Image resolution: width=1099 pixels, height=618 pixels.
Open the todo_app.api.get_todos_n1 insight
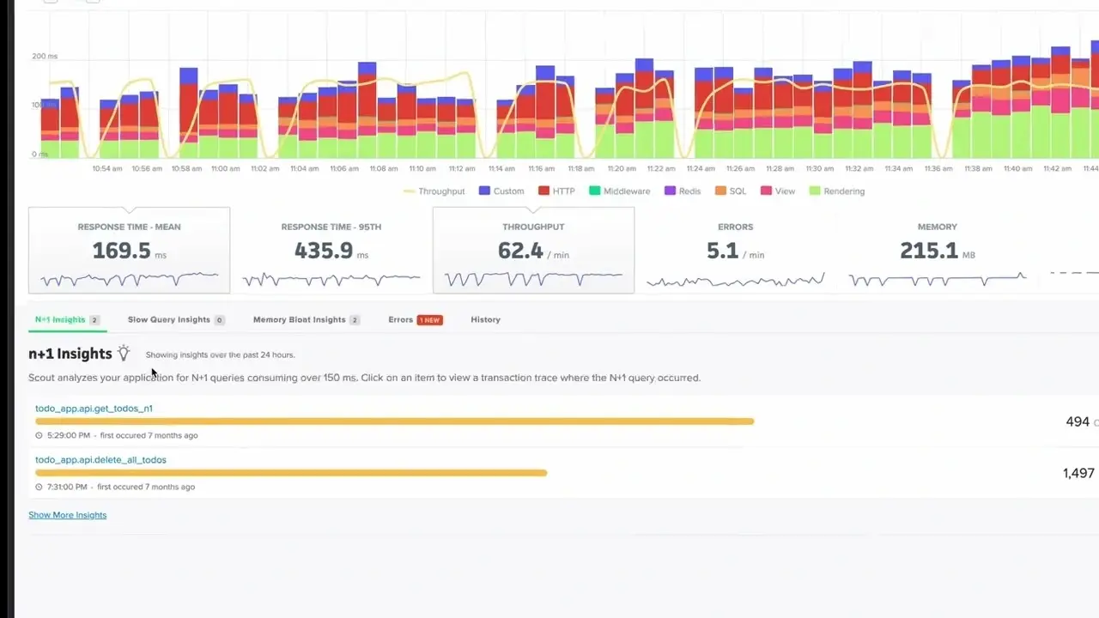point(94,409)
